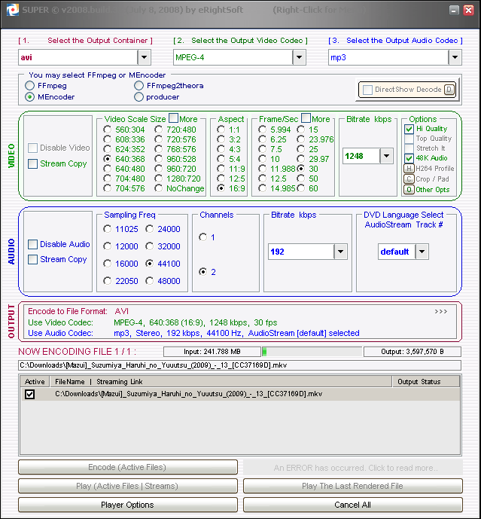Select video scale size 1280:720
This screenshot has width=481, height=519.
point(159,179)
